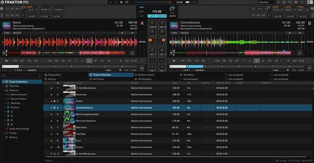
Task: Open FX unit 1 DELAY effect selector
Action: click(x=32, y=10)
